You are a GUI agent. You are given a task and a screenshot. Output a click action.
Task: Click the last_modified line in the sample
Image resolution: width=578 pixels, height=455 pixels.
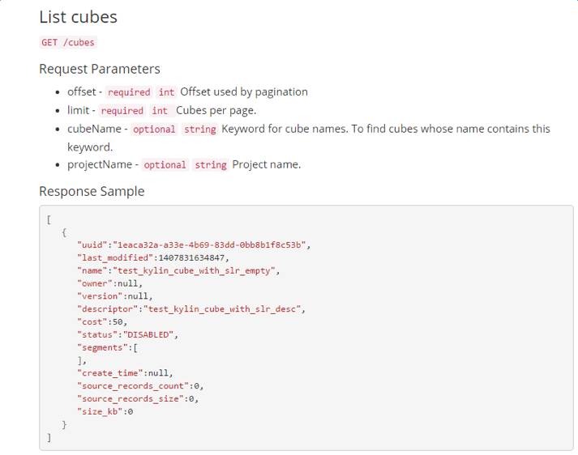click(x=153, y=257)
